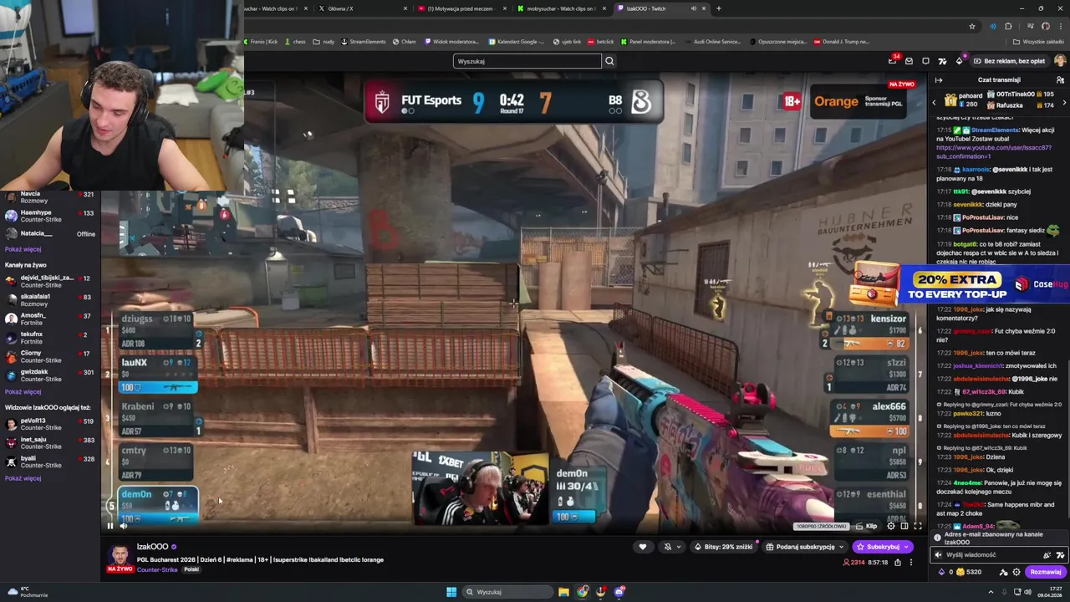The height and width of the screenshot is (602, 1070).
Task: Mute the IzakOOO Twitch tab audio icon
Action: point(693,8)
